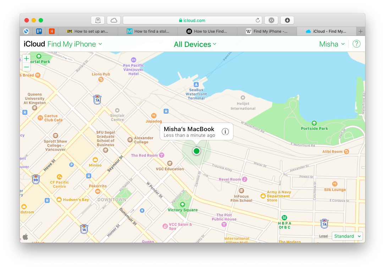385x269 pixels.
Task: Open the Safari downloads arrow icon
Action: pos(287,20)
